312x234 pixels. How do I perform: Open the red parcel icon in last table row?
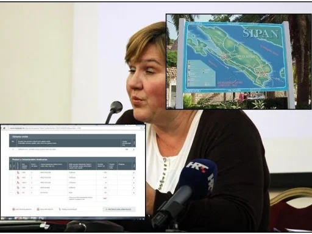[x=18, y=193]
